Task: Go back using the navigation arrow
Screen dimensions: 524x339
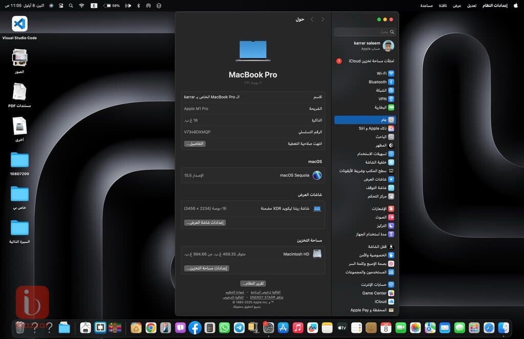Action: [x=323, y=19]
